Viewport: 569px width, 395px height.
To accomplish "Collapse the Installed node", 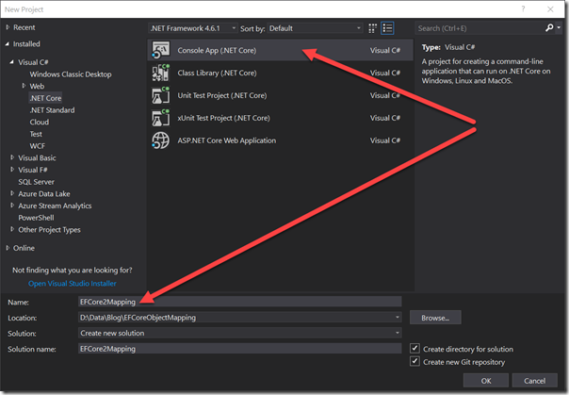I will coord(8,44).
